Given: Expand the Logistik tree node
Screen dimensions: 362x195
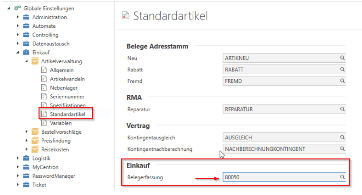Looking at the screenshot, I should (x=18, y=158).
